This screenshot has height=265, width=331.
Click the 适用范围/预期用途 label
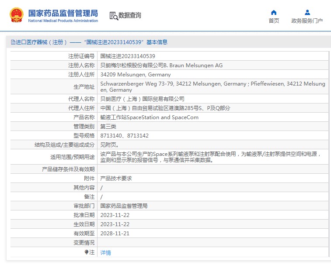tap(73, 157)
